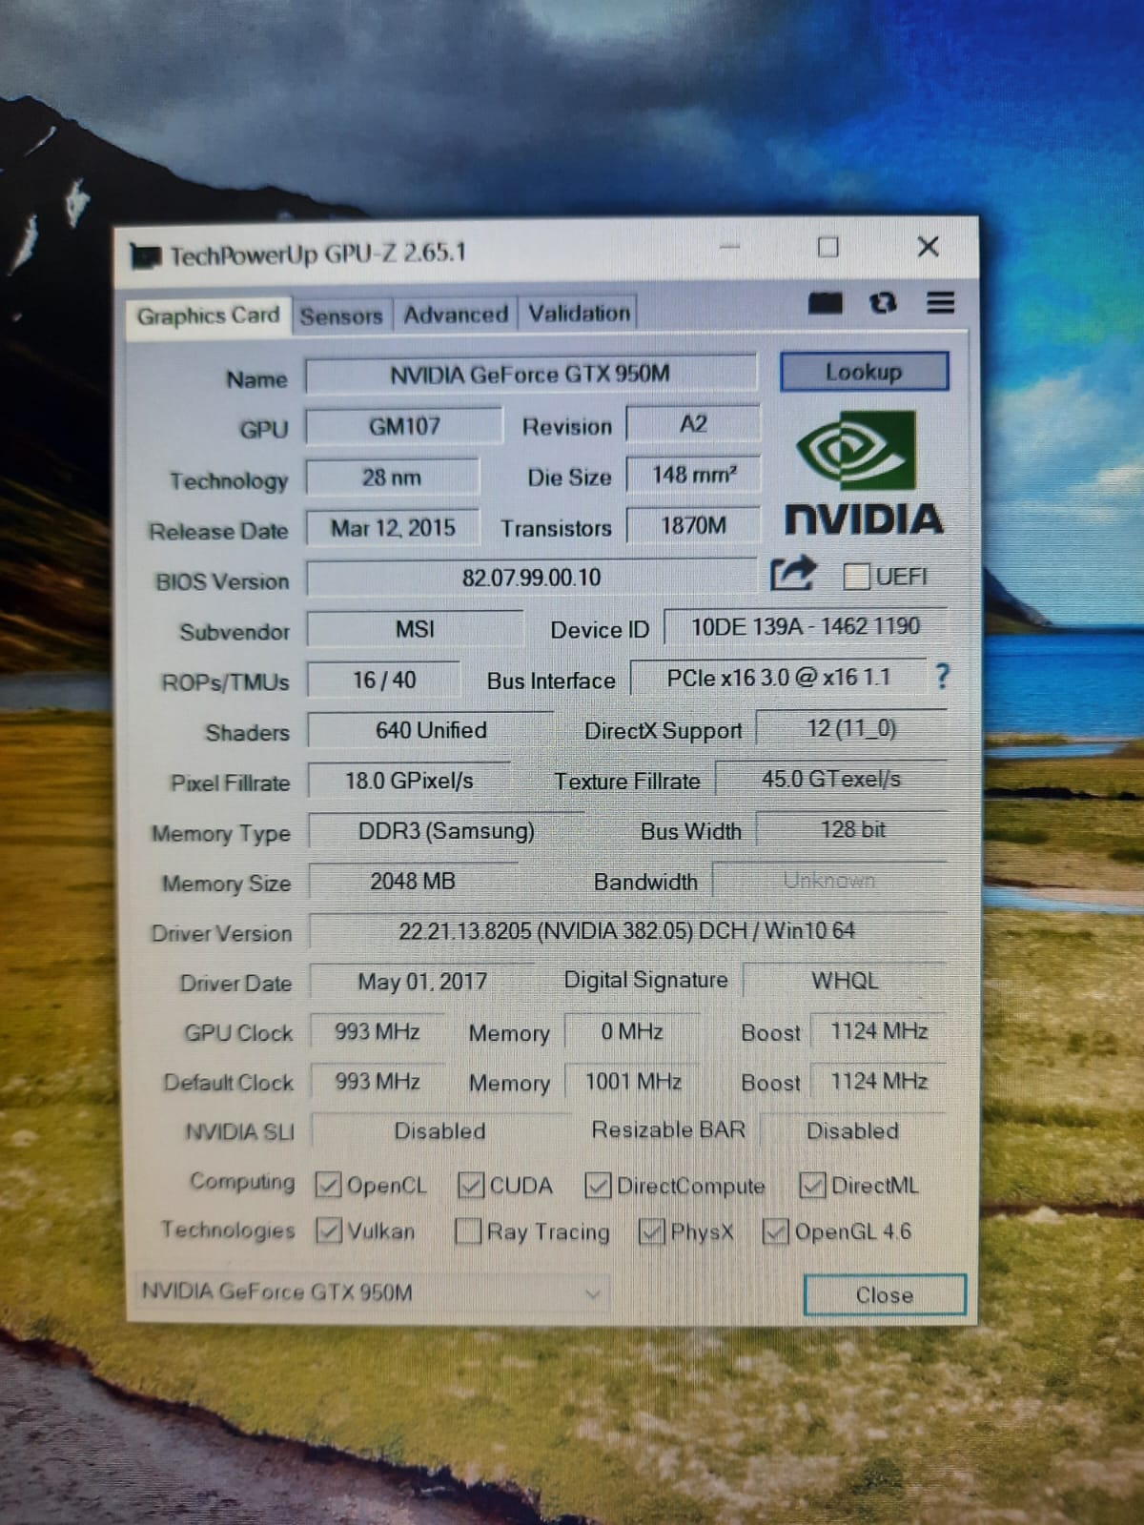Click the Default Clock Boost field 1124 MHz
The height and width of the screenshot is (1525, 1144).
878,1081
